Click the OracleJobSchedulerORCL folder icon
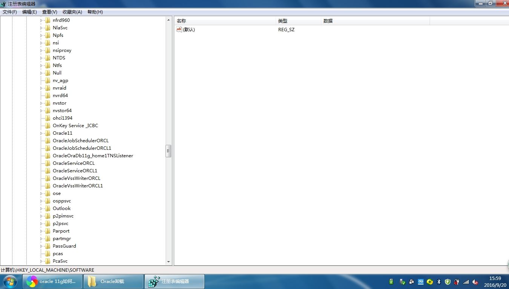This screenshot has width=509, height=289. coord(48,141)
